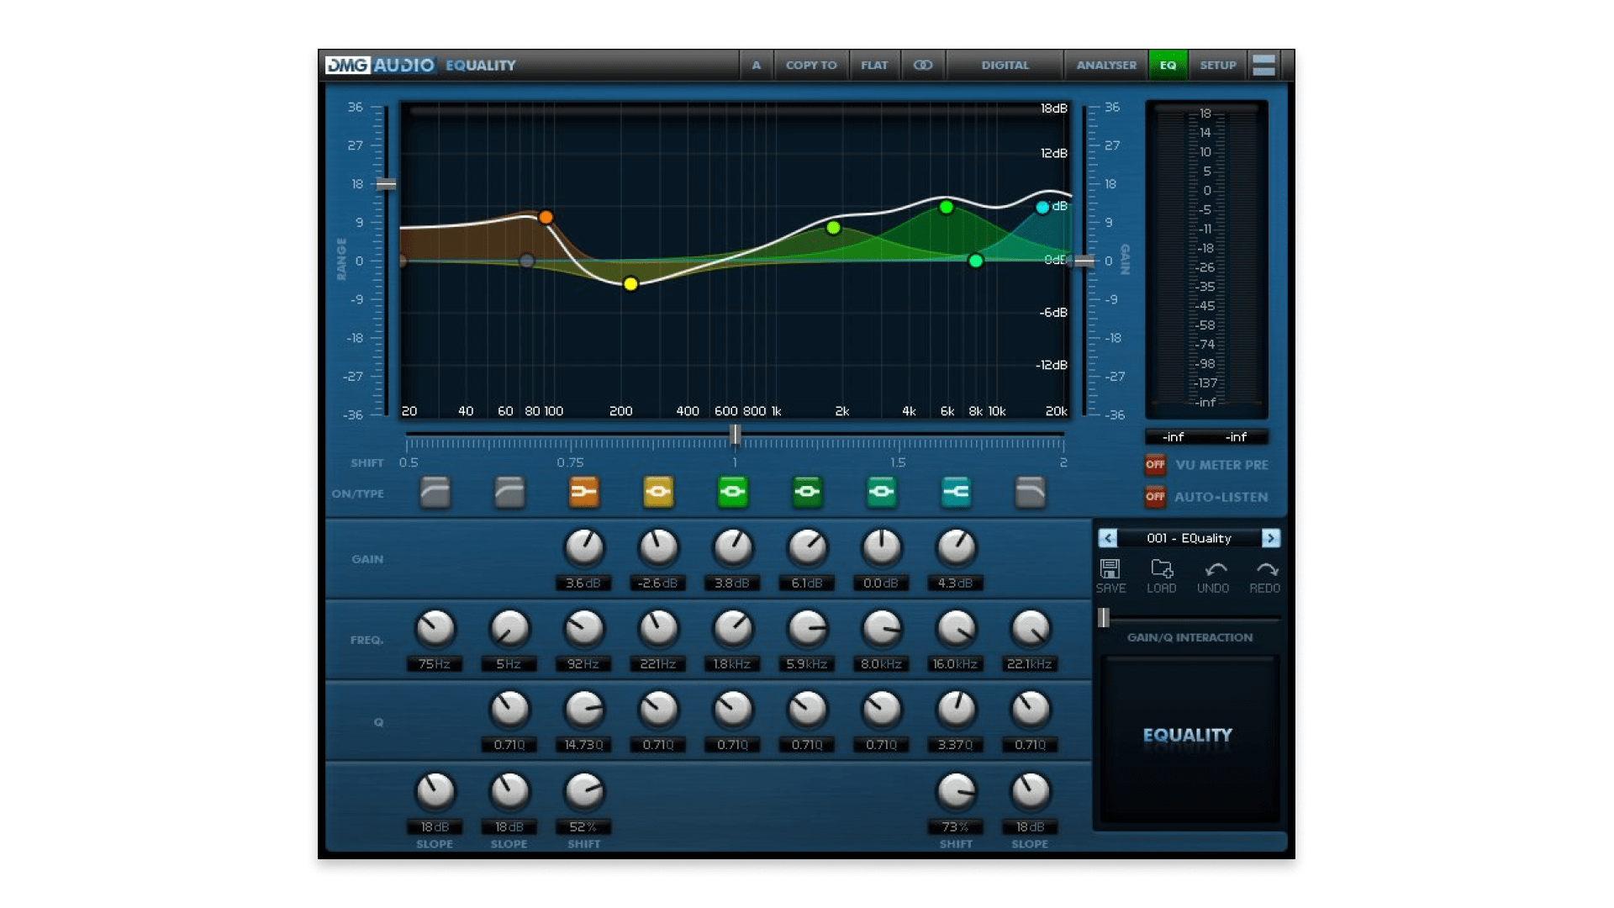Click the A preset slot button
Viewport: 1614px width, 908px height.
(756, 65)
